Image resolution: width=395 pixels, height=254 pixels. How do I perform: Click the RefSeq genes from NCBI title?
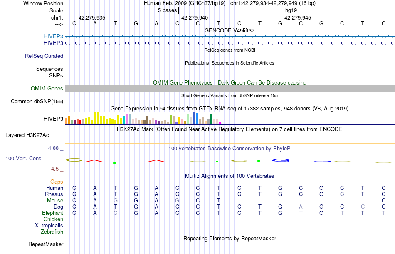230,50
